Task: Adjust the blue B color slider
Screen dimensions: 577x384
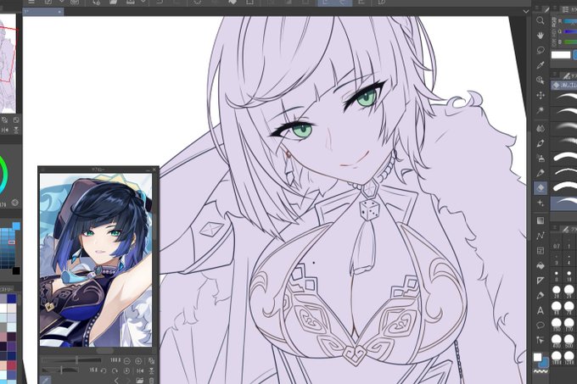Action: pyautogui.click(x=570, y=42)
